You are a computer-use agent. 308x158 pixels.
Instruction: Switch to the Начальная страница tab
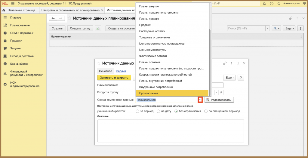(x=19, y=10)
